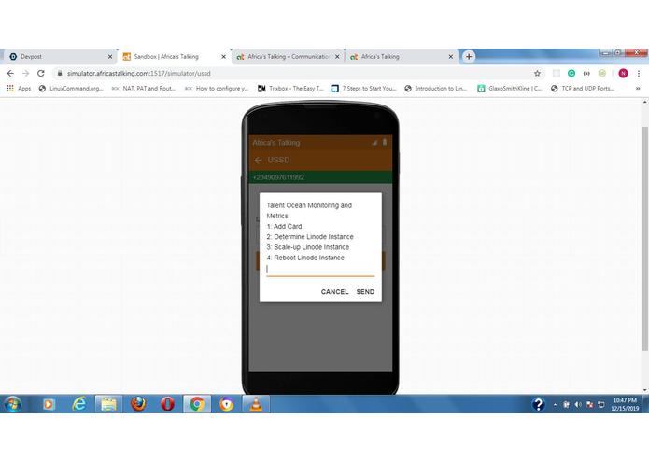649x461 pixels.
Task: Cancel the USSD dialog
Action: click(334, 291)
